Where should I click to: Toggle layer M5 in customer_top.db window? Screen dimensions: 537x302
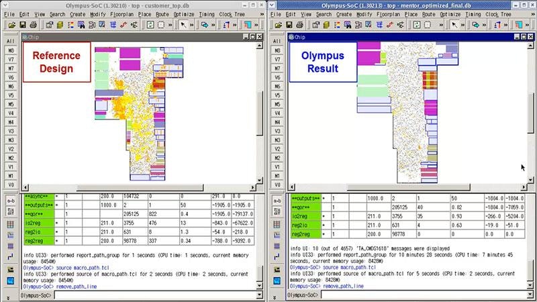click(x=11, y=104)
